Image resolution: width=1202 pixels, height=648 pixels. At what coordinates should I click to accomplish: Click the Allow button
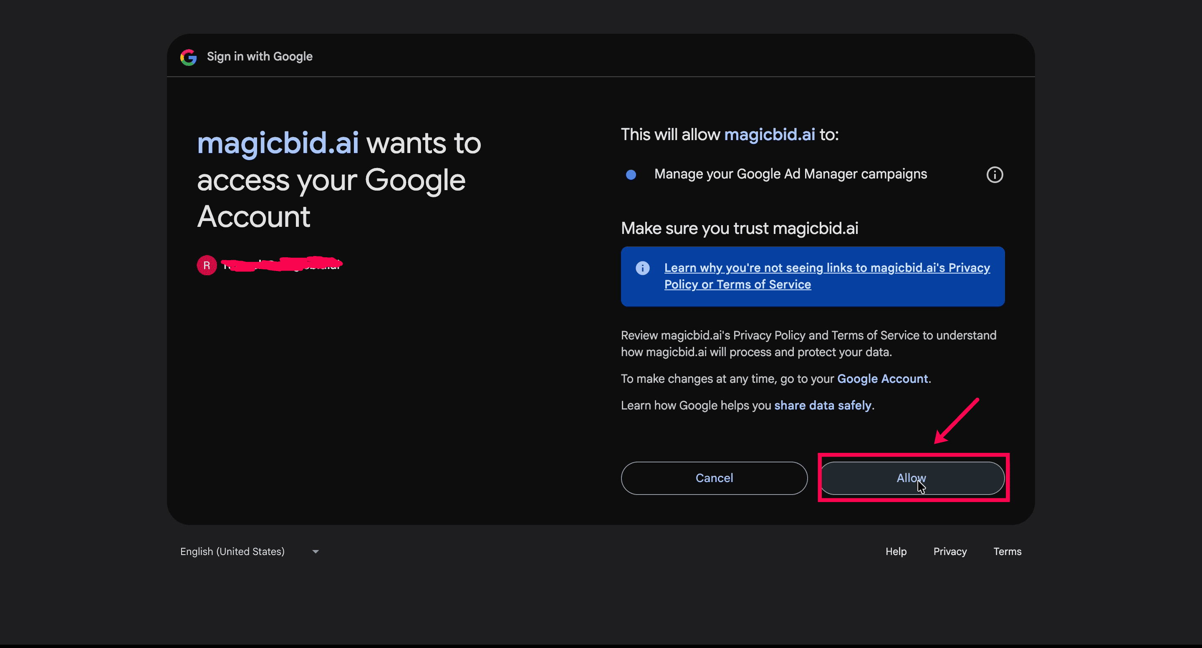coord(912,478)
